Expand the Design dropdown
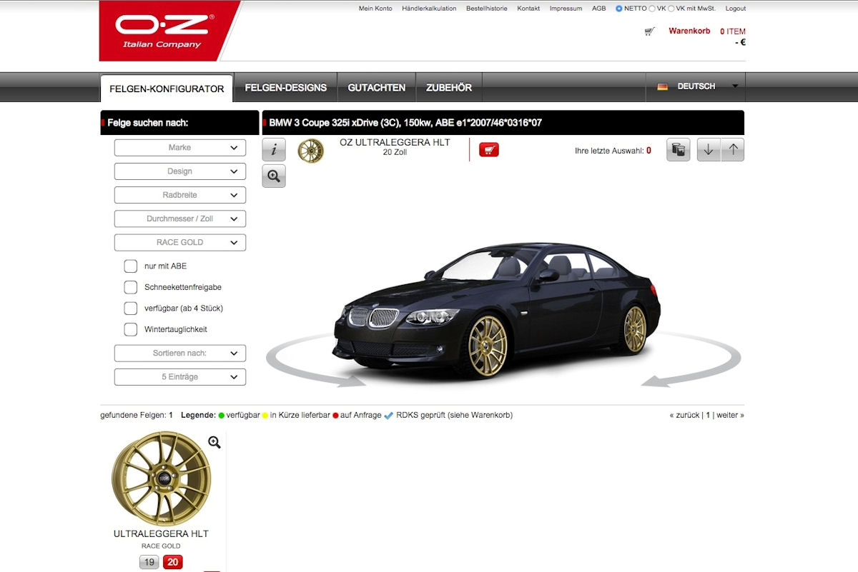858x572 pixels. [180, 171]
